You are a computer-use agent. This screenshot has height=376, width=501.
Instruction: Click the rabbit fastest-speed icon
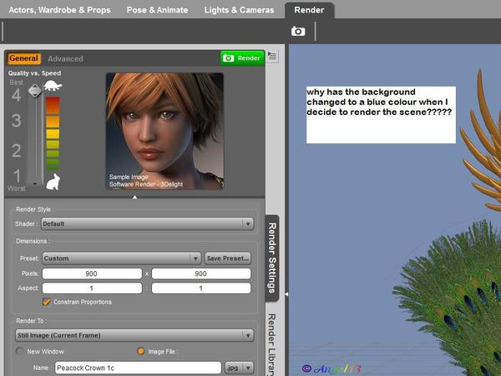tap(53, 182)
